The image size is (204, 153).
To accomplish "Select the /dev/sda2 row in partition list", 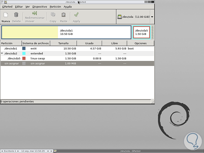I will [x=77, y=53].
